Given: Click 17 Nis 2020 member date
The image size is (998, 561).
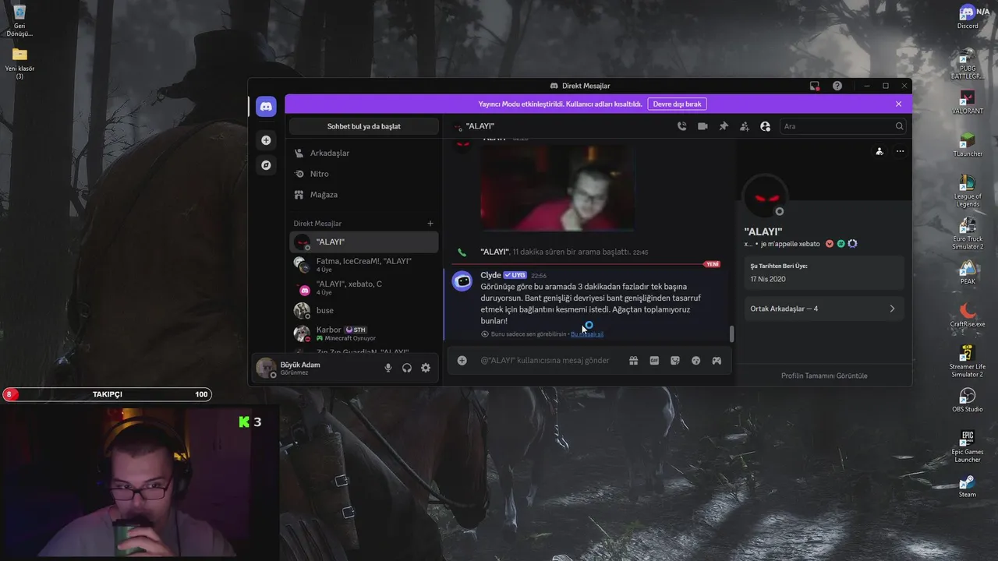Looking at the screenshot, I should (768, 278).
